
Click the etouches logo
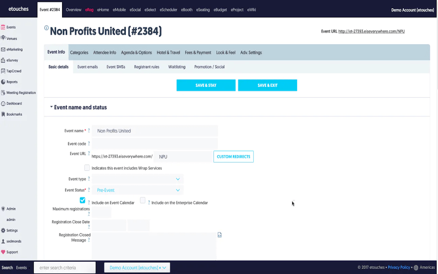(18, 9)
